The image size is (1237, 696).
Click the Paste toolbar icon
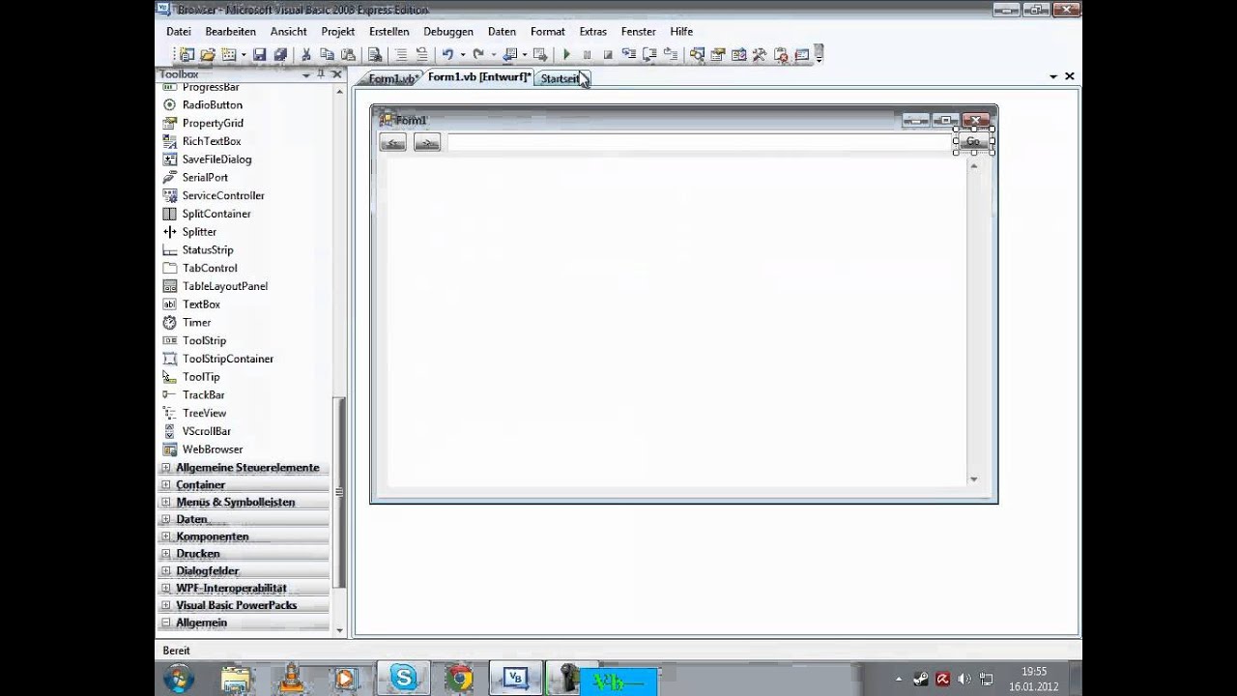tap(349, 55)
